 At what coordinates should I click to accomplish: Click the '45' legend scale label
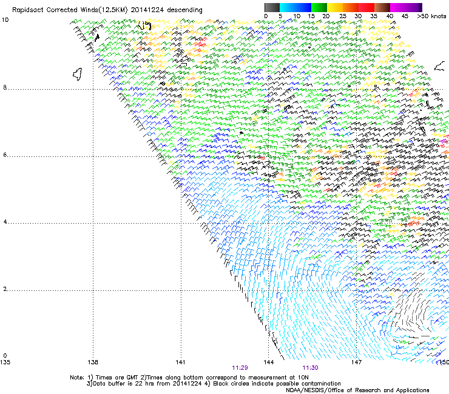coord(405,16)
